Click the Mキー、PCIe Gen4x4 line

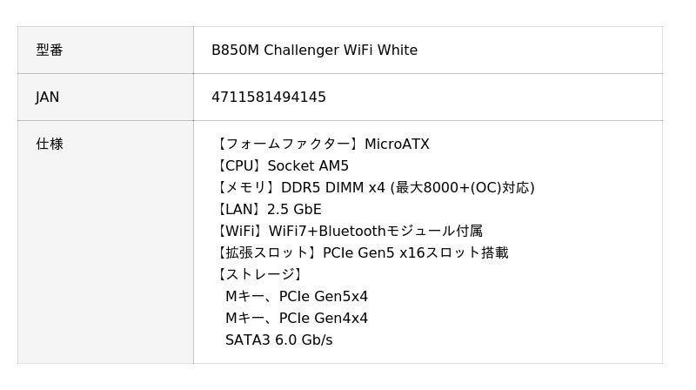[x=297, y=319]
